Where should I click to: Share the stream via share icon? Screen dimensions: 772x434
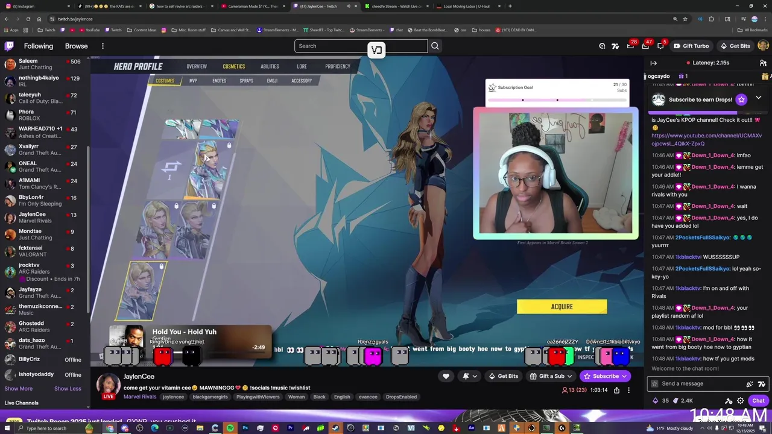616,390
